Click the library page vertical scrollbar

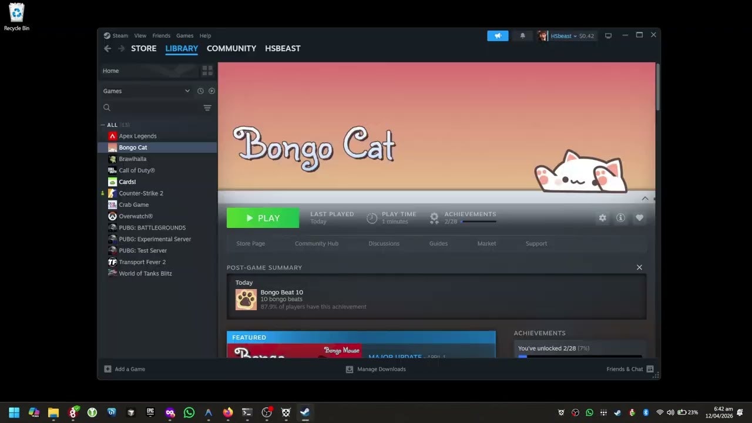click(657, 87)
